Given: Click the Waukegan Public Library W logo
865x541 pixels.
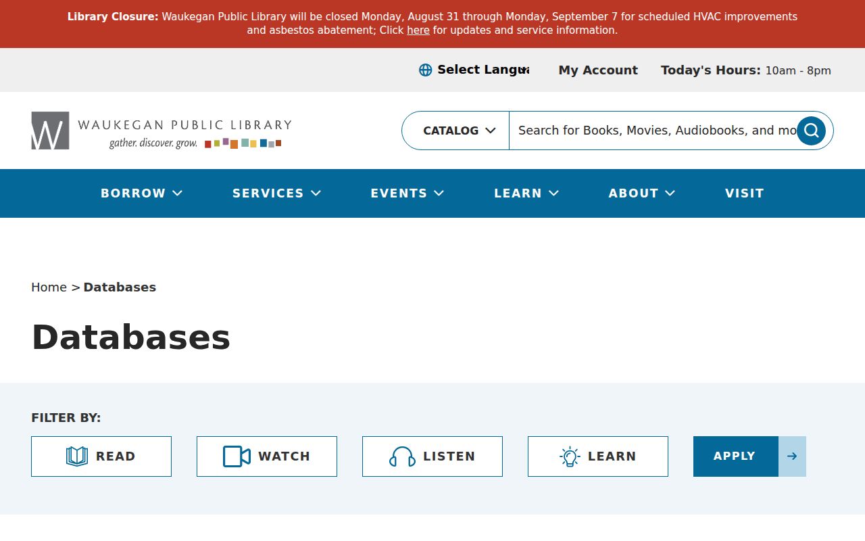Looking at the screenshot, I should click(x=50, y=131).
